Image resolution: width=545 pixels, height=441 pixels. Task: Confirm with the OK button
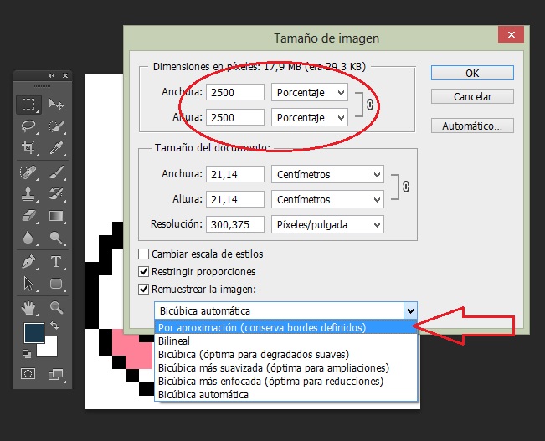[x=472, y=74]
